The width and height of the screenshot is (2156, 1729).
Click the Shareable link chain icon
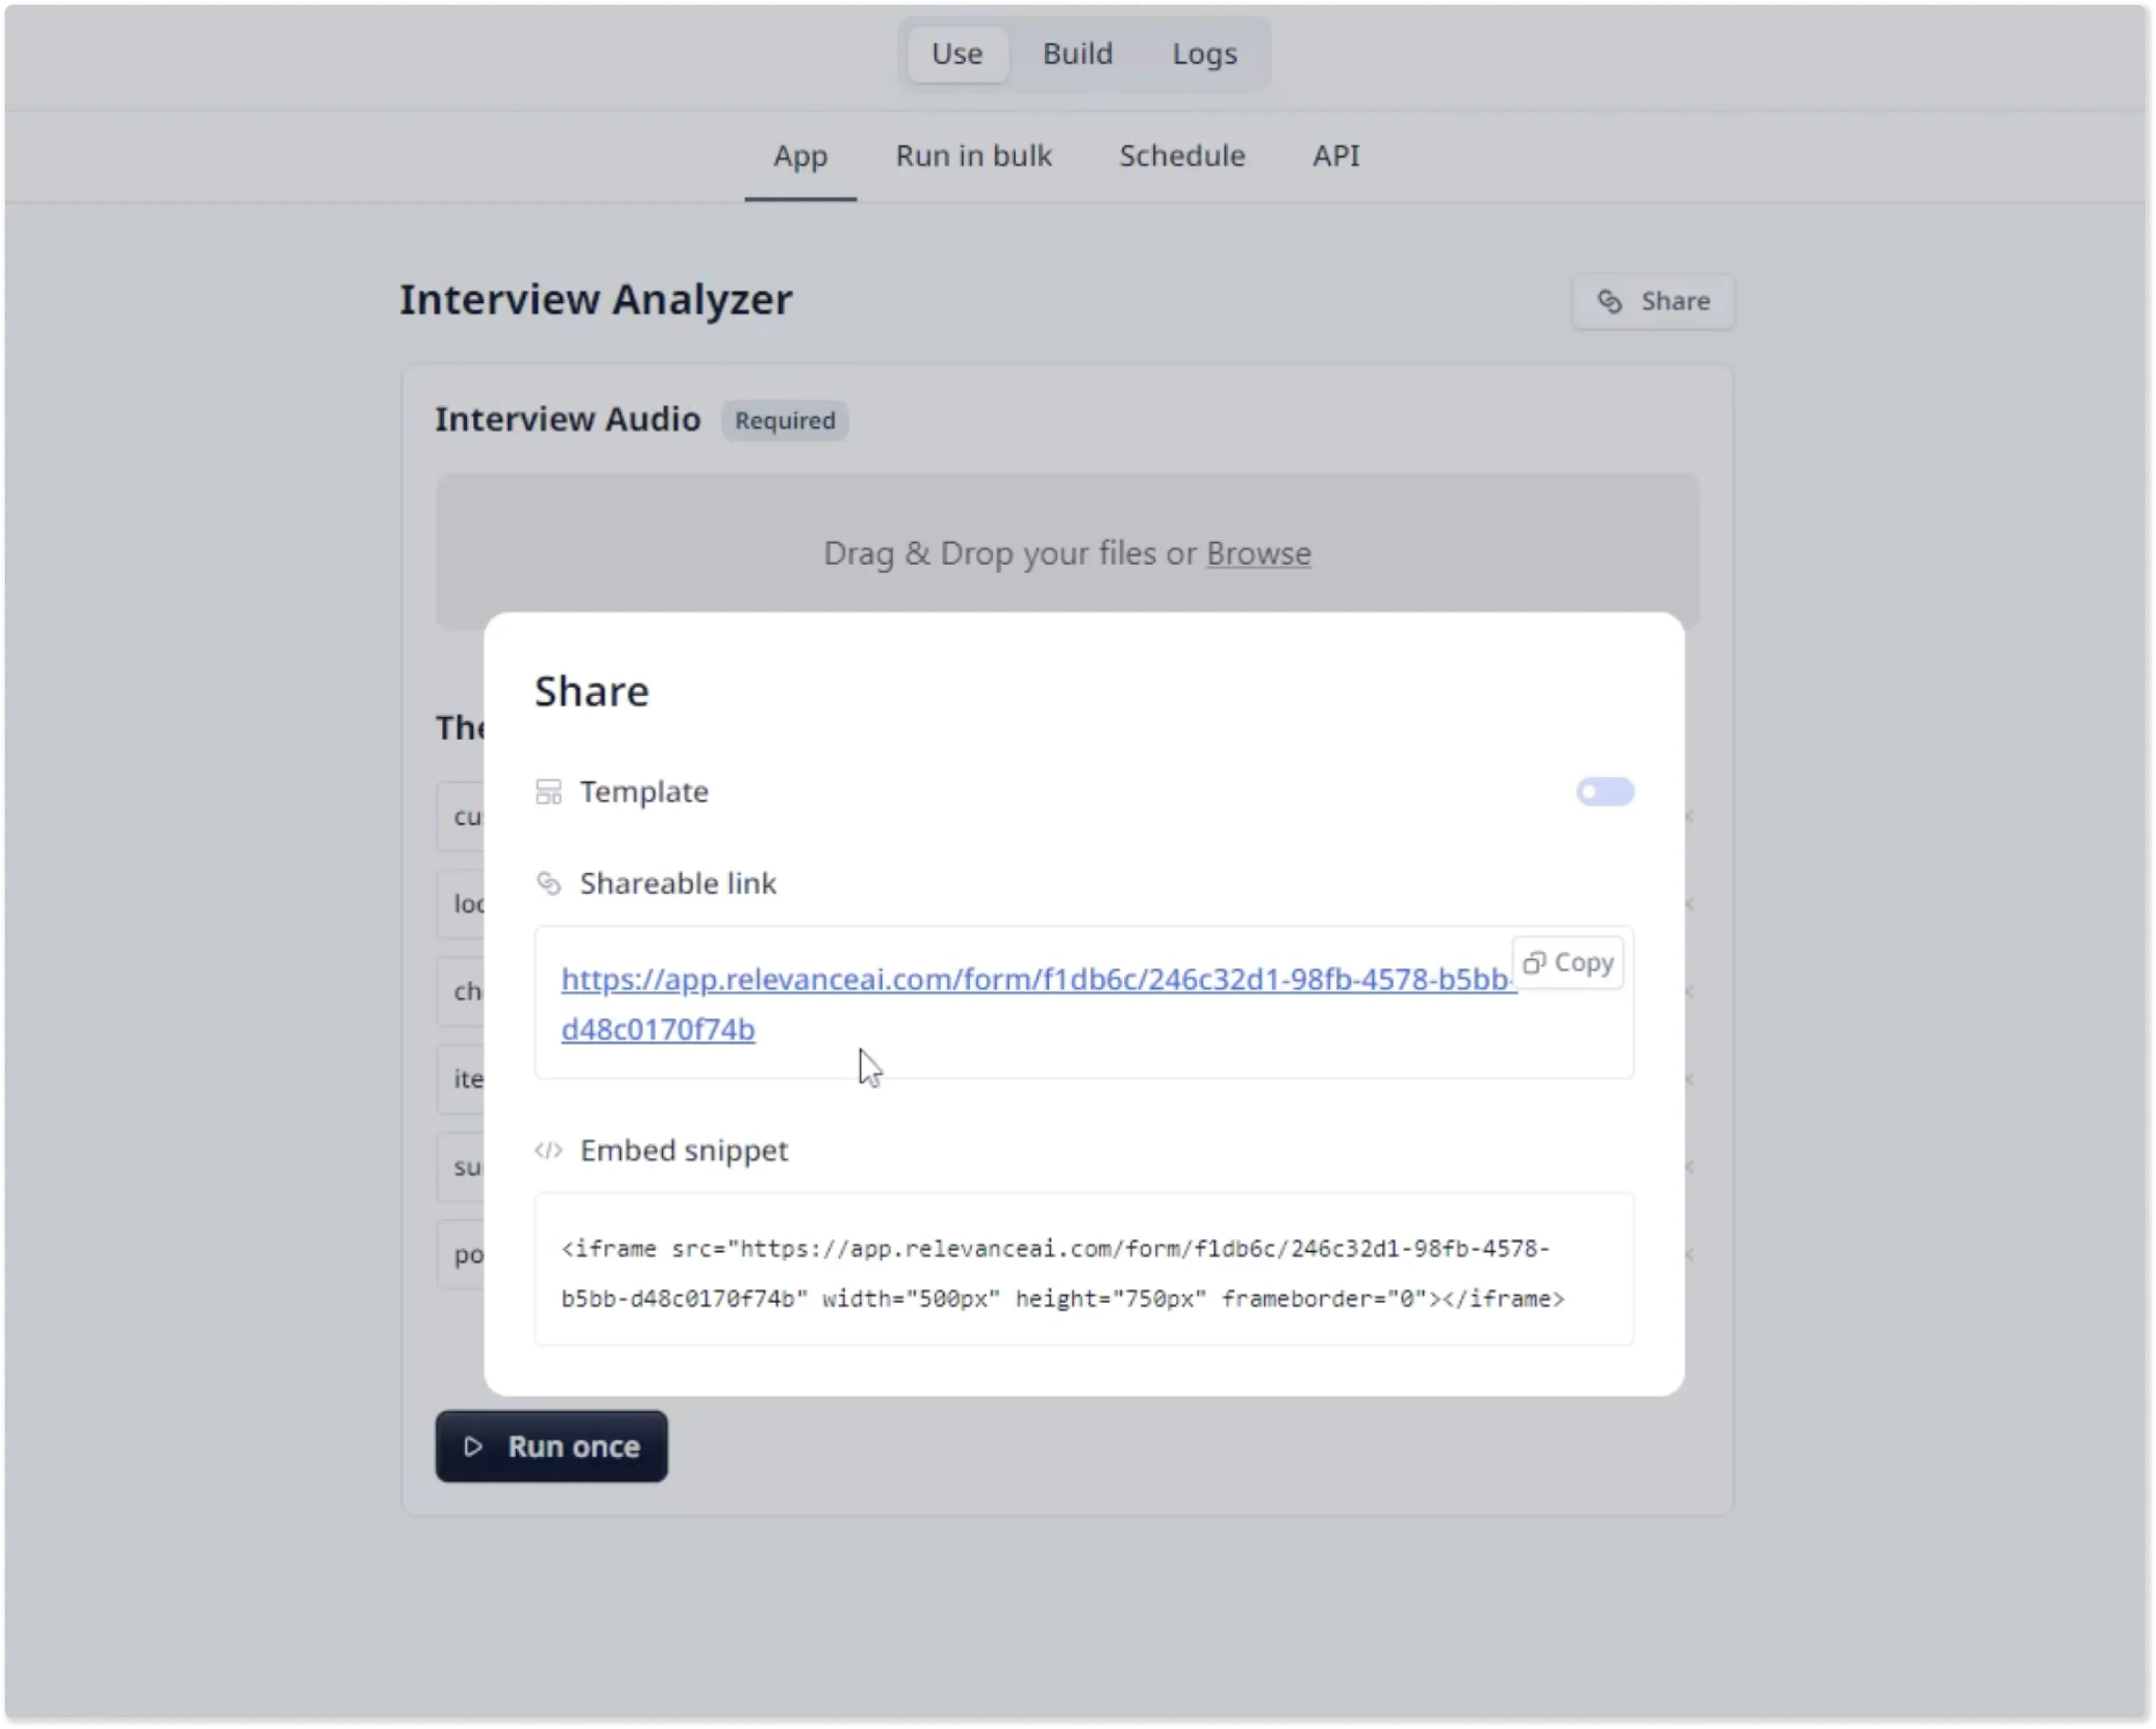click(548, 884)
